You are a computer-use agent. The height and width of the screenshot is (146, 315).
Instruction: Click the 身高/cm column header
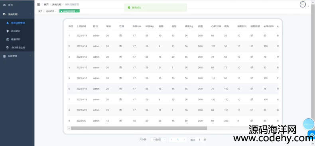(x=137, y=26)
